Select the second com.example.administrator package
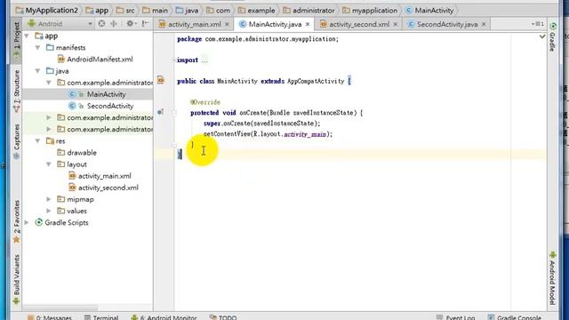The height and width of the screenshot is (320, 569). (105, 117)
